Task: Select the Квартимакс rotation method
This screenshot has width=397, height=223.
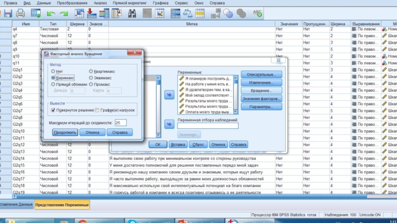Action: (90, 71)
